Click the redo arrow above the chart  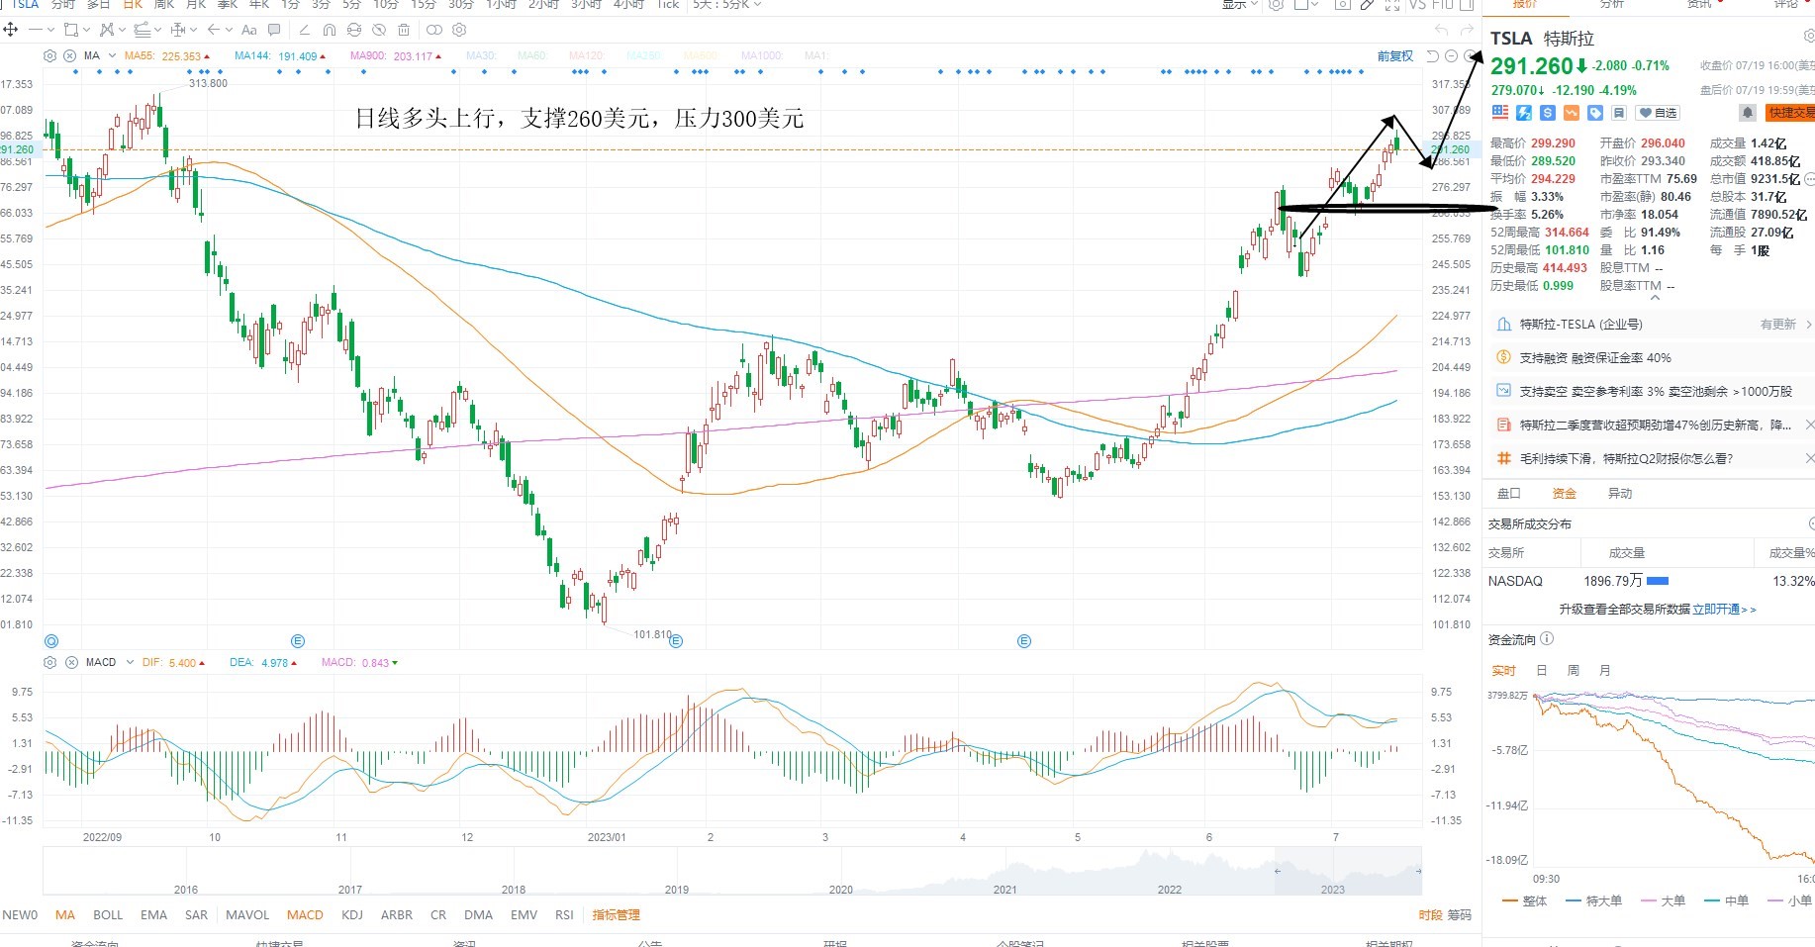coord(1467,31)
